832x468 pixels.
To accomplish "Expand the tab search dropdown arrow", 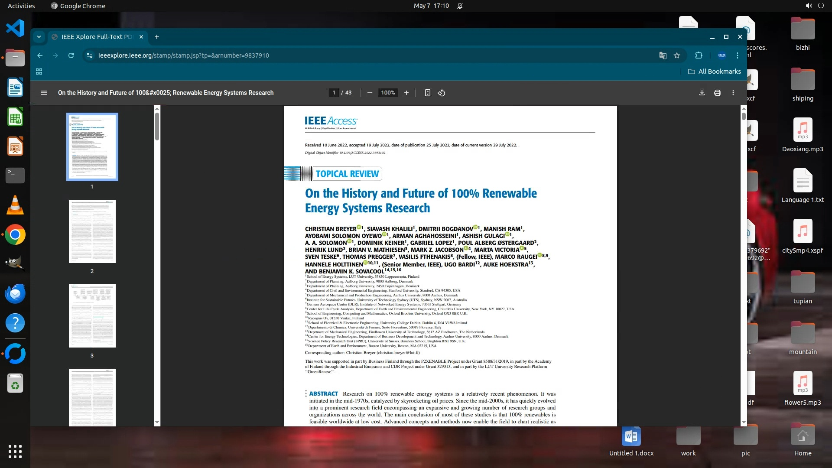I will [x=39, y=37].
